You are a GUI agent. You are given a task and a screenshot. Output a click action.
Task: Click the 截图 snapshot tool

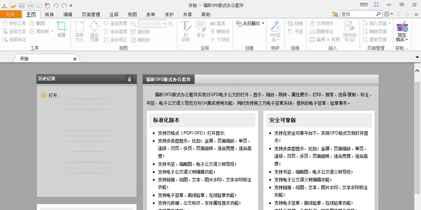(37, 23)
